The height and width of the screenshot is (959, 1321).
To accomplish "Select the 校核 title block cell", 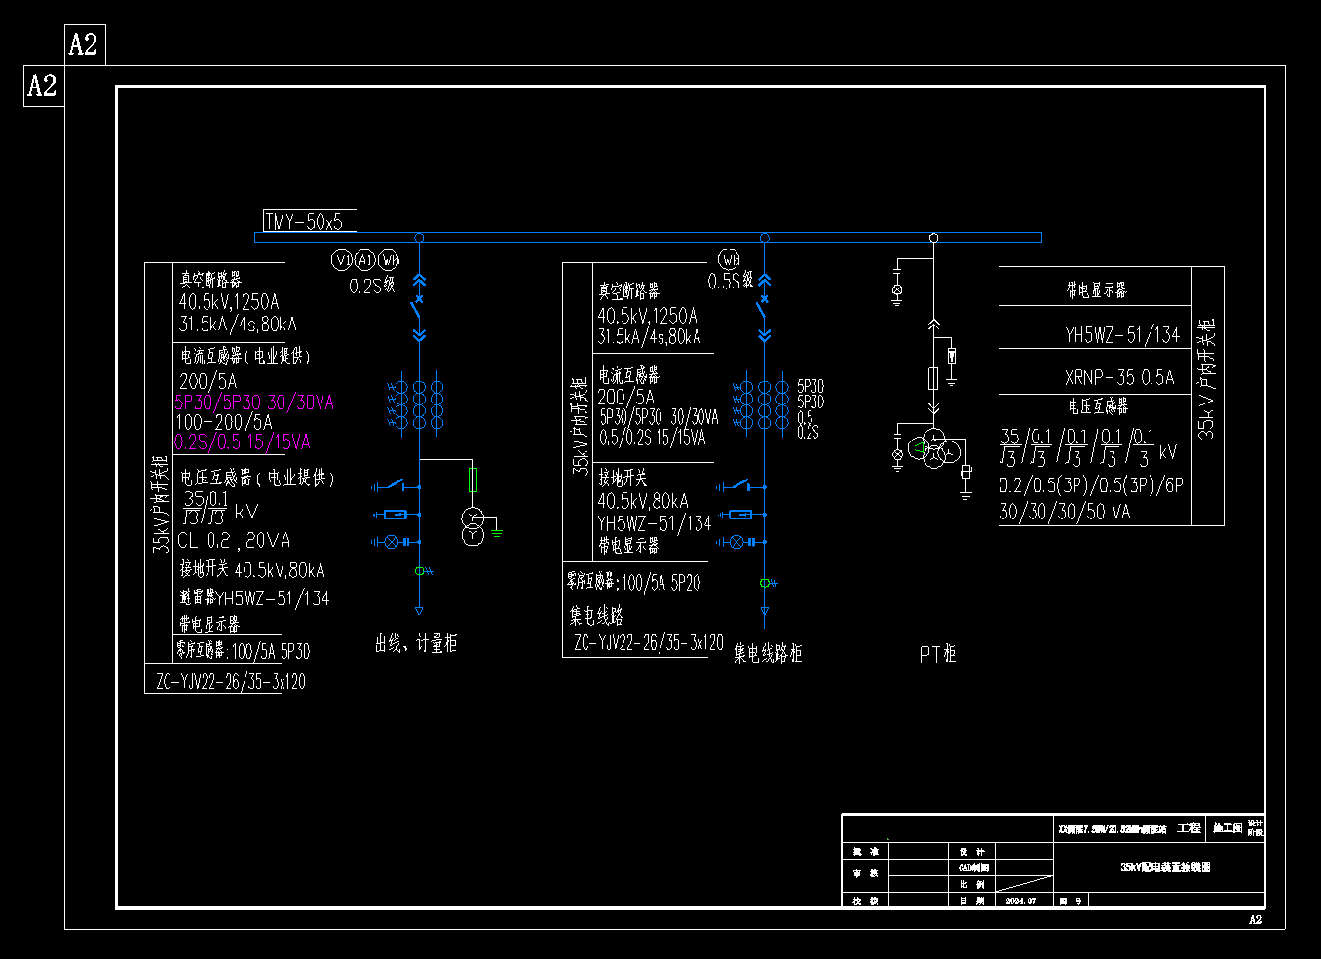I will pos(865,901).
